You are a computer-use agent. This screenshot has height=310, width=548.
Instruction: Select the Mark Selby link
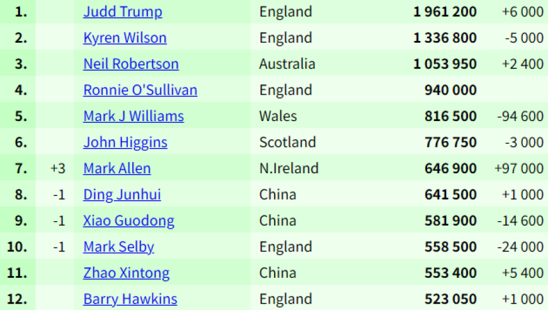(x=118, y=247)
